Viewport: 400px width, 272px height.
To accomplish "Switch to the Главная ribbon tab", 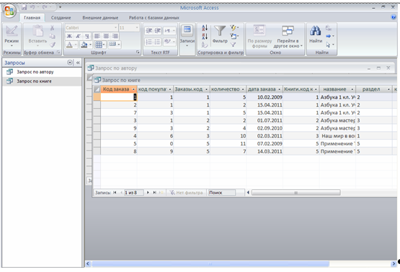I will (32, 17).
